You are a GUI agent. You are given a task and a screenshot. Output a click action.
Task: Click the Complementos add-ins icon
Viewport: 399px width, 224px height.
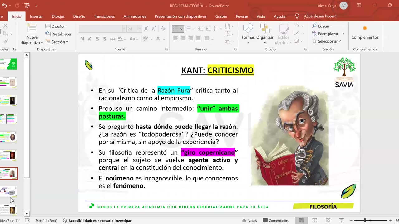coord(365,28)
